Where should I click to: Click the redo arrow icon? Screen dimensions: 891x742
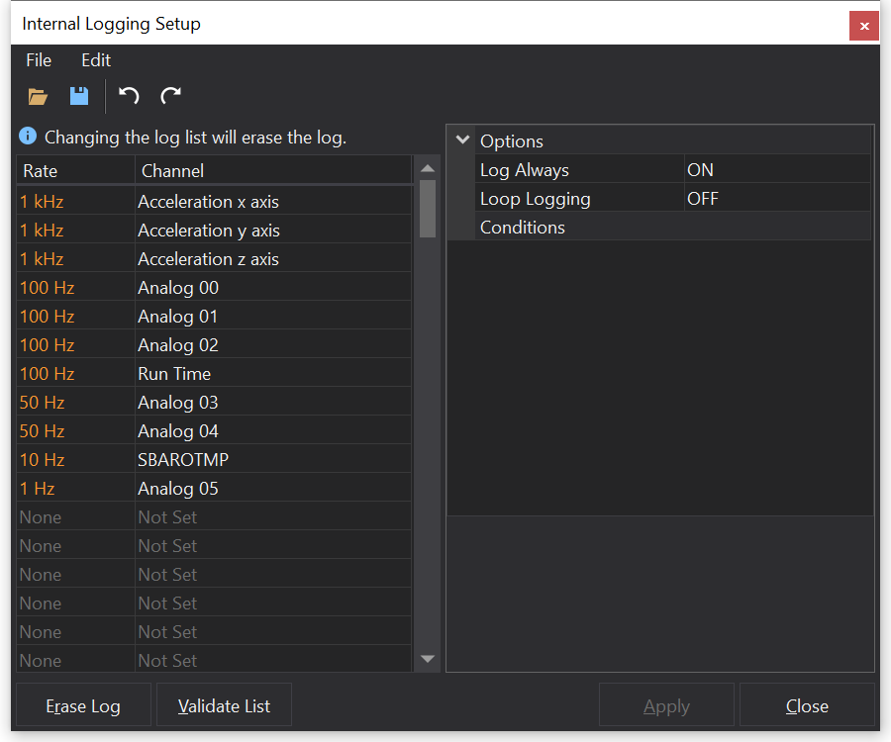[171, 96]
